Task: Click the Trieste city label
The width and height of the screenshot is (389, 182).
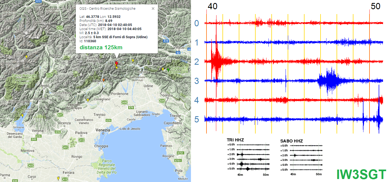Action: point(175,116)
